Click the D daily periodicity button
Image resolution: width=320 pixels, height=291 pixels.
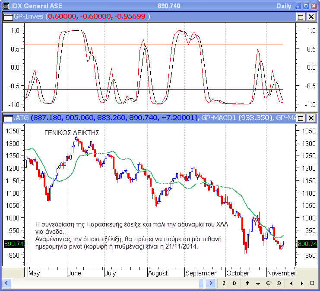click(234, 283)
